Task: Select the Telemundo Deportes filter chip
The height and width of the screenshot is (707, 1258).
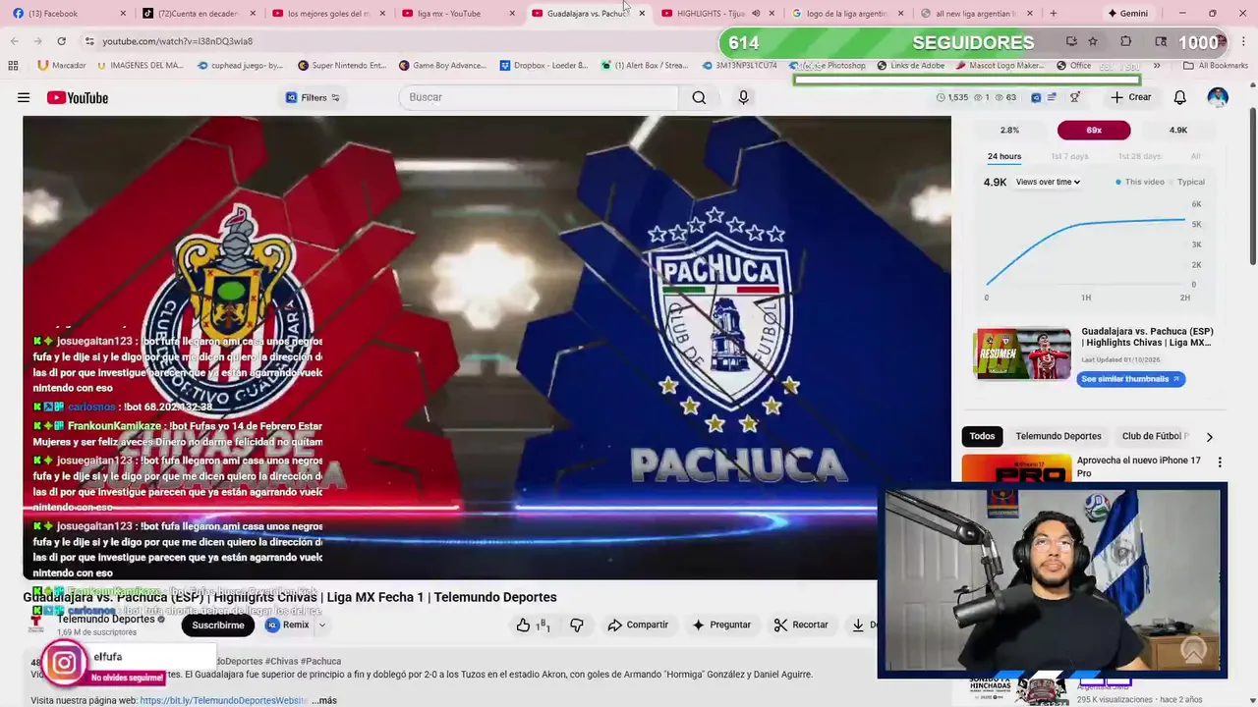Action: tap(1058, 436)
